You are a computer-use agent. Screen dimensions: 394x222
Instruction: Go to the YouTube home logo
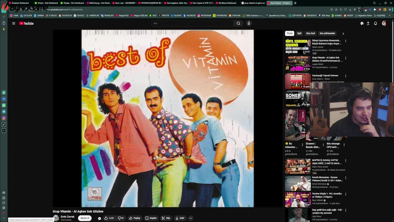pyautogui.click(x=26, y=23)
